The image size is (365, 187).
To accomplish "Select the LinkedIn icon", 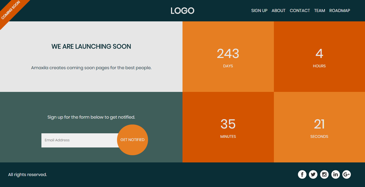I will (x=336, y=174).
